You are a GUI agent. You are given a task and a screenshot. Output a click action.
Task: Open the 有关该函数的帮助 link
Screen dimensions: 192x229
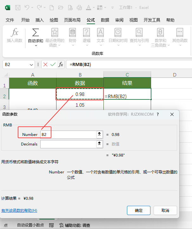tap(19, 211)
